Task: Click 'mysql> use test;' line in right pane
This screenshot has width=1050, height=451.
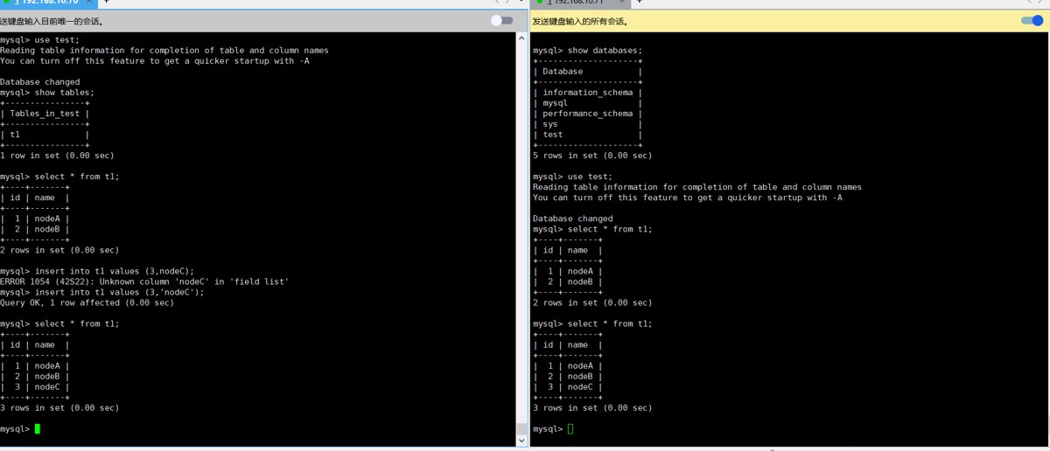Action: click(573, 177)
